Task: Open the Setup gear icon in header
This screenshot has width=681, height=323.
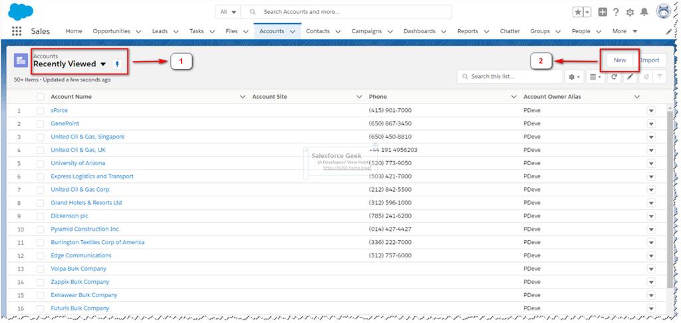Action: point(630,13)
